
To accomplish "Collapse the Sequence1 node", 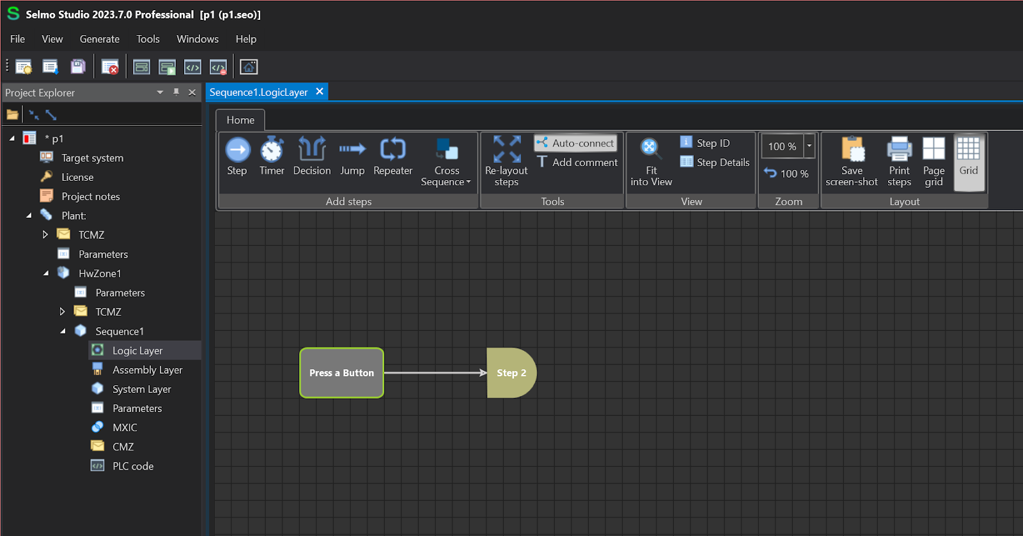I will point(63,331).
